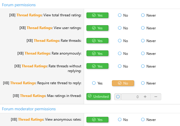Select Yes for Require rate thread to reply
Image resolution: width=180 pixels, height=126 pixels.
(x=97, y=83)
